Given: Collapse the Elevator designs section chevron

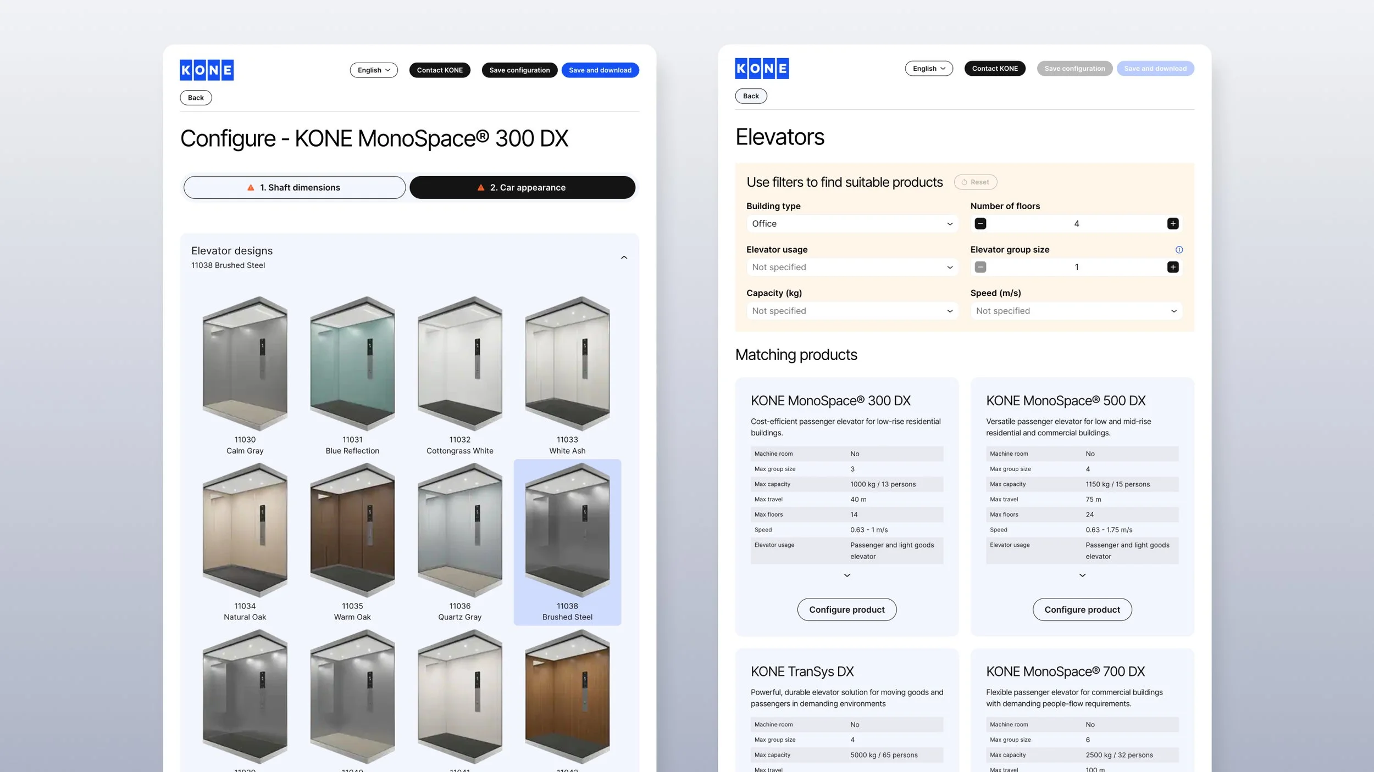Looking at the screenshot, I should [624, 258].
